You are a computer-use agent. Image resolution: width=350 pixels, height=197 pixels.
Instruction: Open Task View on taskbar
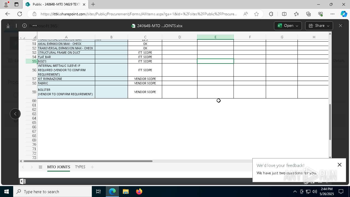[98, 192]
